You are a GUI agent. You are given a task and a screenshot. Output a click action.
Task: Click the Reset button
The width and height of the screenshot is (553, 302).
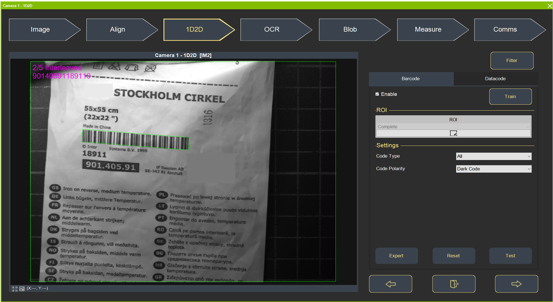(453, 256)
